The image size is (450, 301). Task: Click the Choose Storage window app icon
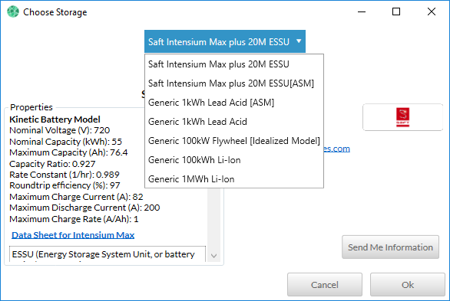(13, 12)
